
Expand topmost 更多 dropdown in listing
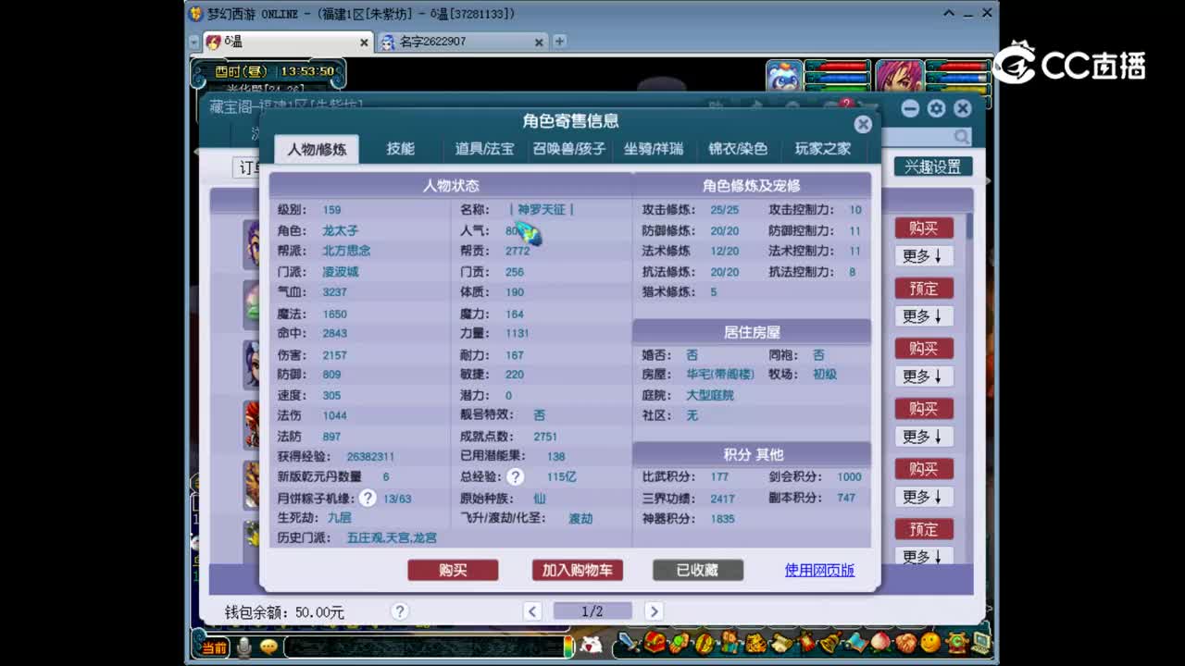click(923, 256)
